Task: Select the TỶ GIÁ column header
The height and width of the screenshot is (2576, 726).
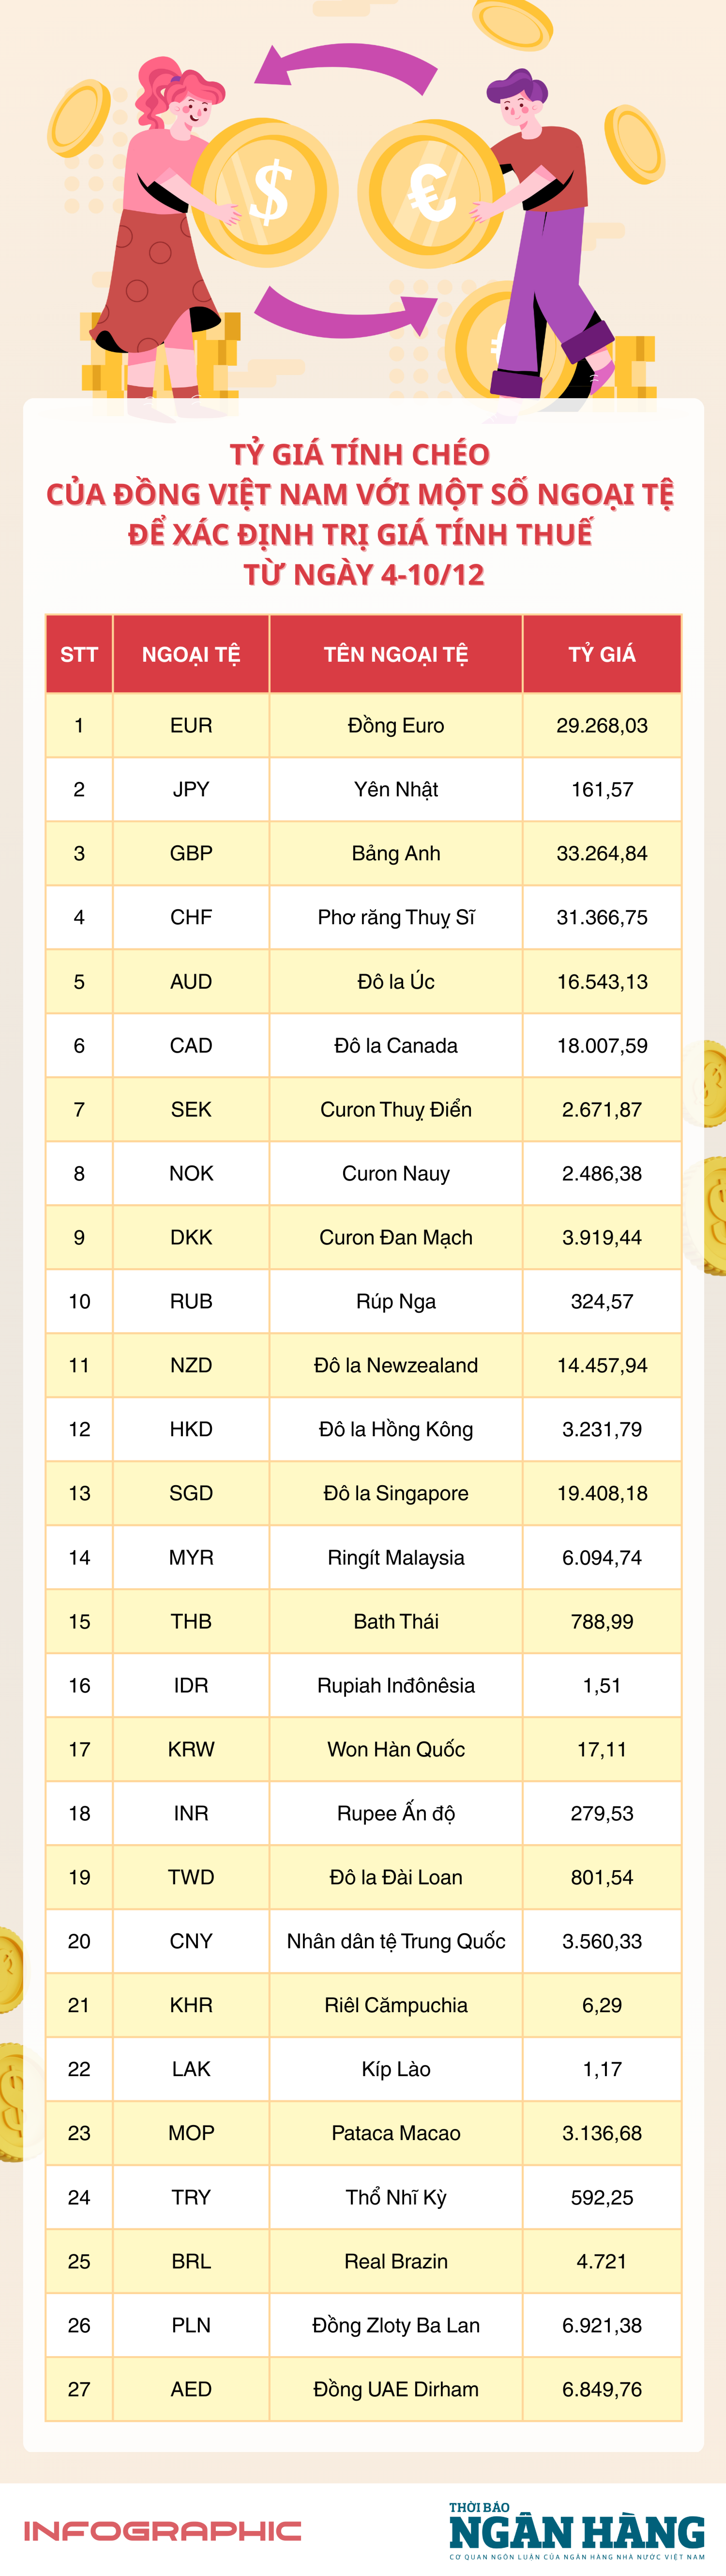Action: pyautogui.click(x=601, y=654)
